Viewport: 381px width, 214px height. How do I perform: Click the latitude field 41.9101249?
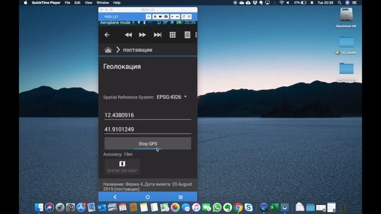(x=148, y=130)
